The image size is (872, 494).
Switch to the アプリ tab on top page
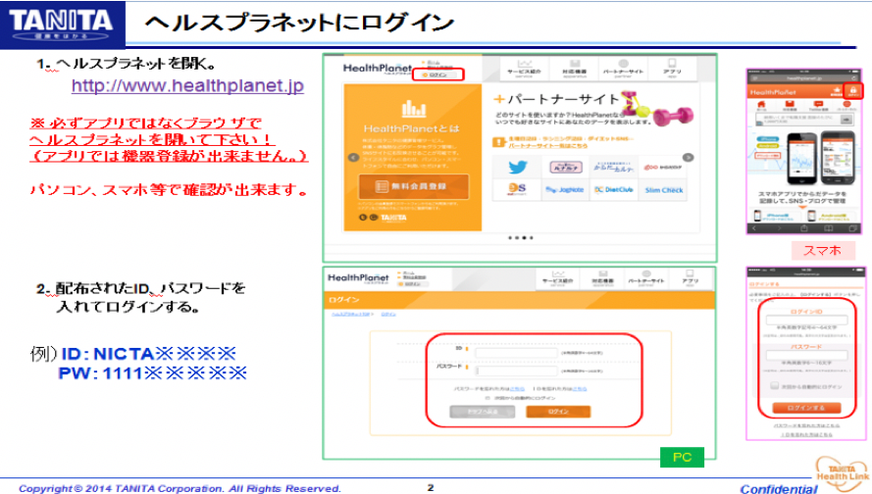[x=672, y=71]
